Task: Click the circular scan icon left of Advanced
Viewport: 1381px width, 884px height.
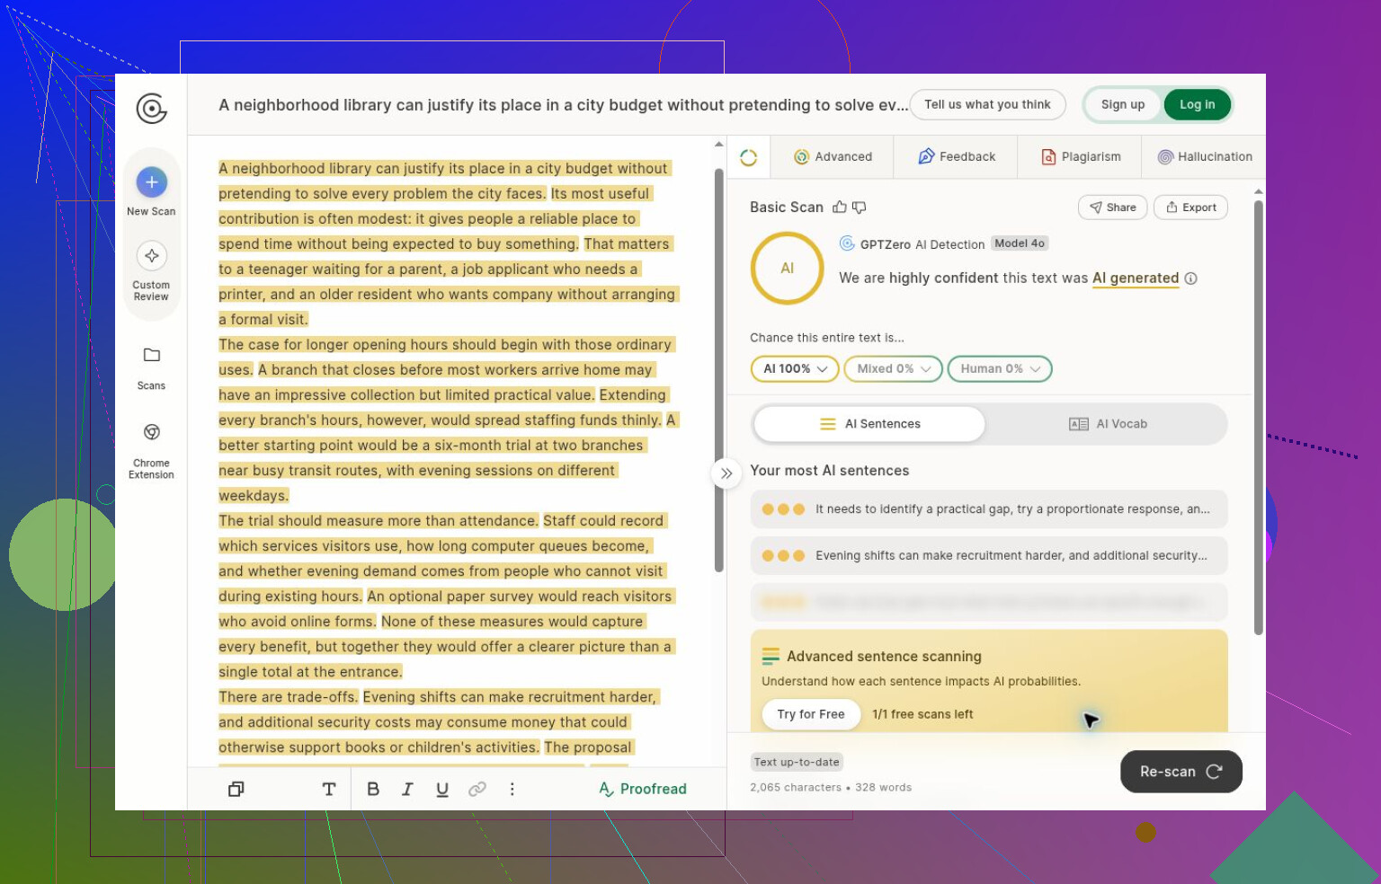Action: click(748, 157)
